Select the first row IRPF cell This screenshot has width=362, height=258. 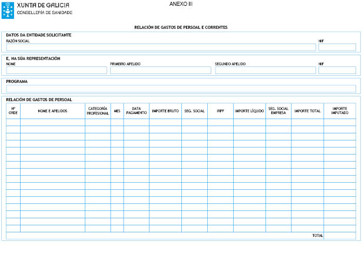coord(220,122)
